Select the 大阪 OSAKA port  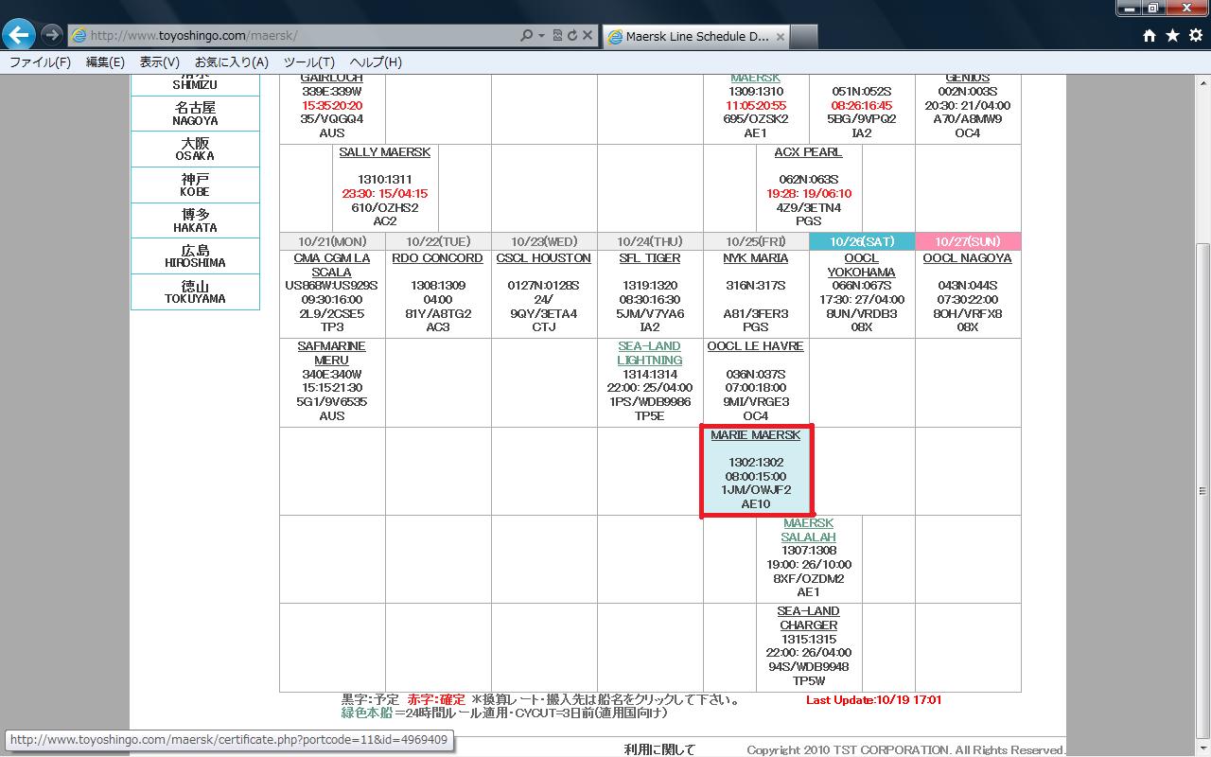click(x=195, y=149)
